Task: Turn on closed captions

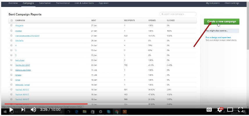Action: coord(209,110)
